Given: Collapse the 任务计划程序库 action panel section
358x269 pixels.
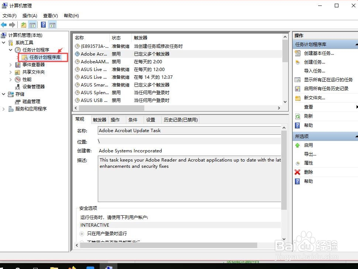Looking at the screenshot, I should pos(355,44).
